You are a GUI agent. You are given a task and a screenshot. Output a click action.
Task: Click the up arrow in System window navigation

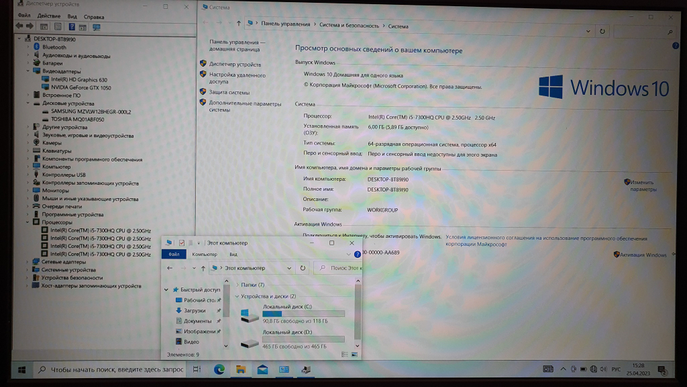[238, 23]
